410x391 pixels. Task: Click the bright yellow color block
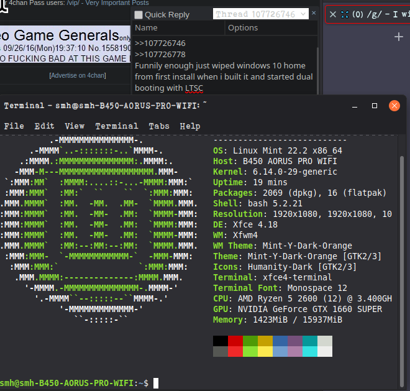click(x=265, y=351)
